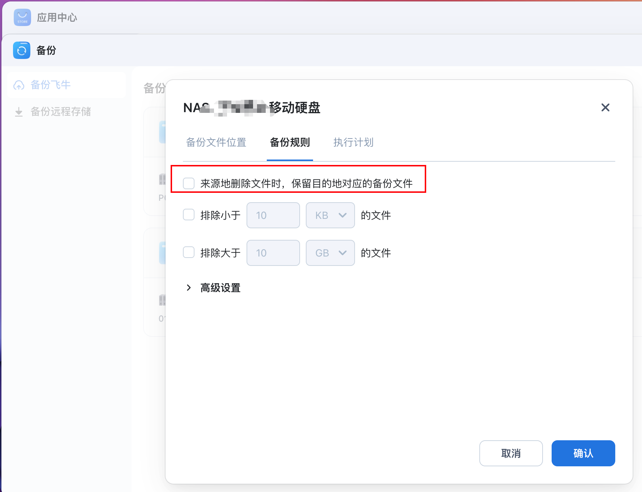Click the dialog title ending in 移动硬盘
642x492 pixels.
coord(252,108)
